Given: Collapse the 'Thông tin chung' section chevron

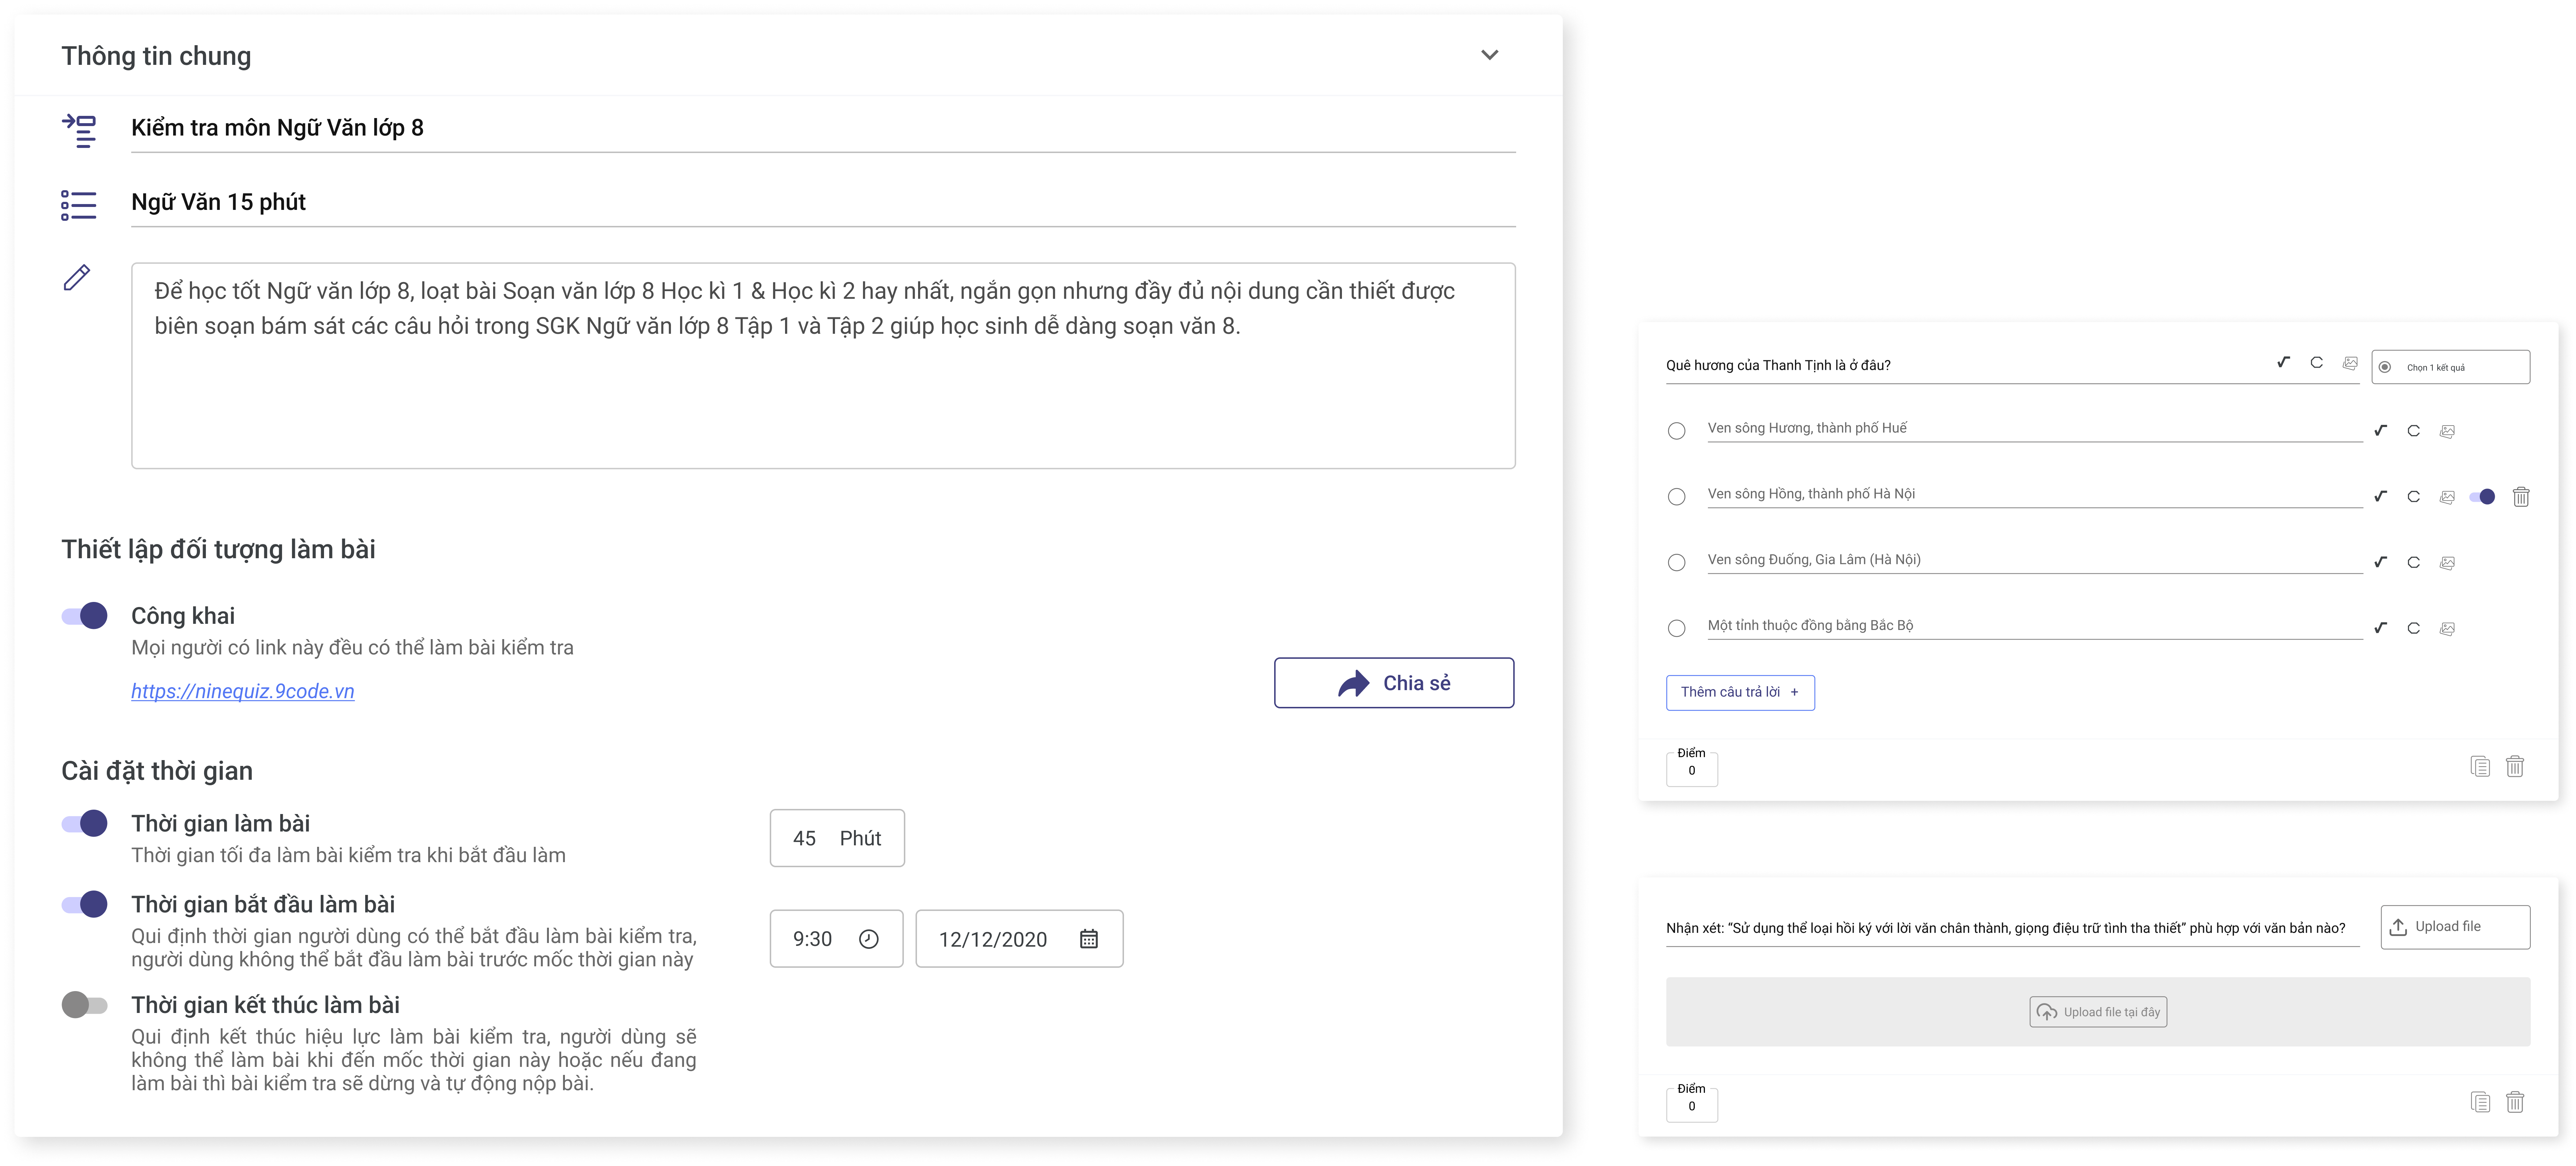Looking at the screenshot, I should click(x=1489, y=55).
